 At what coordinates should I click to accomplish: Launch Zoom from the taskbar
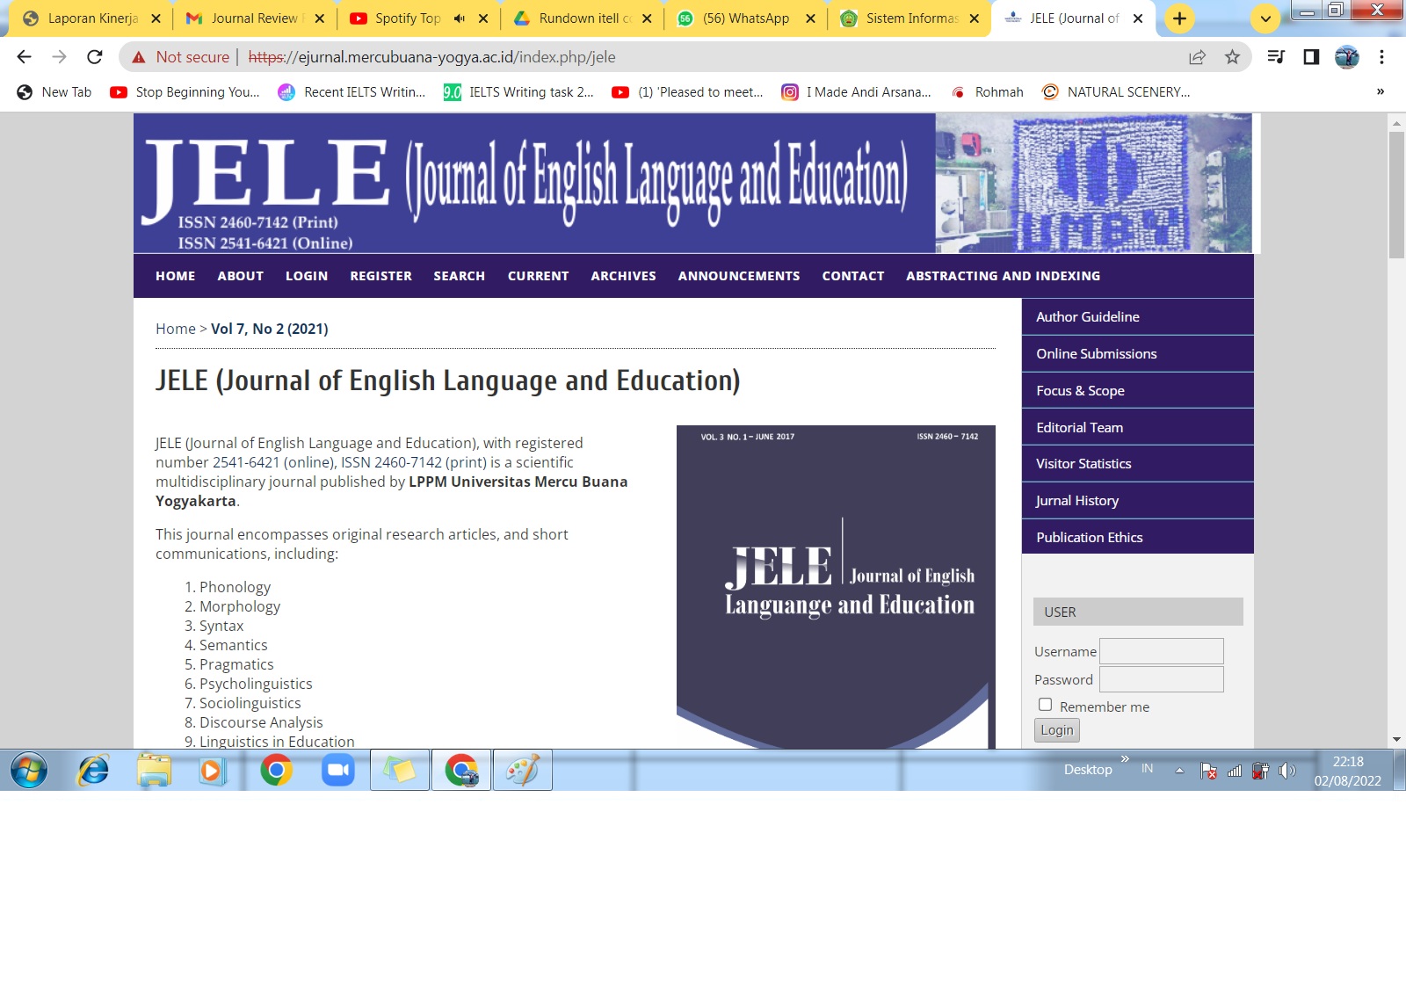click(337, 771)
